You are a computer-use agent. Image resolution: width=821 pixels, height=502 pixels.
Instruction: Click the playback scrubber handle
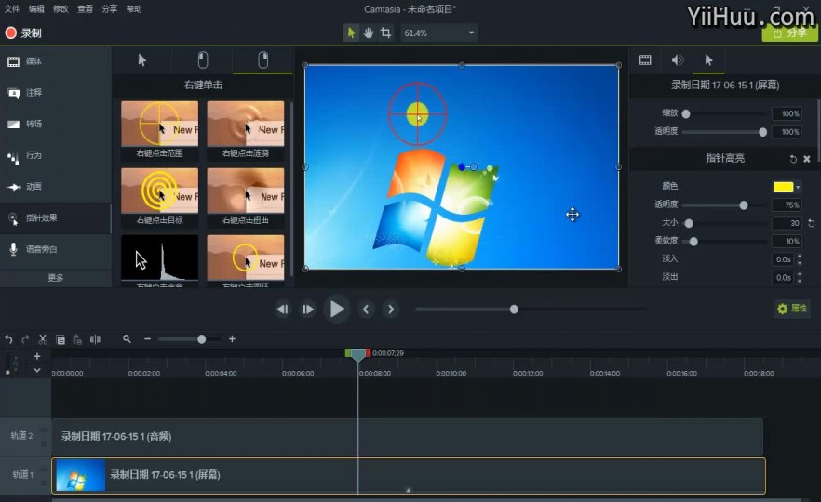tap(514, 309)
